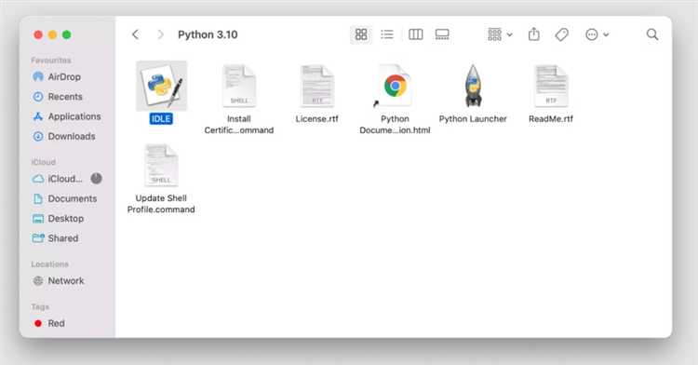698x365 pixels.
Task: Click the Share toolbar icon
Action: click(x=534, y=34)
